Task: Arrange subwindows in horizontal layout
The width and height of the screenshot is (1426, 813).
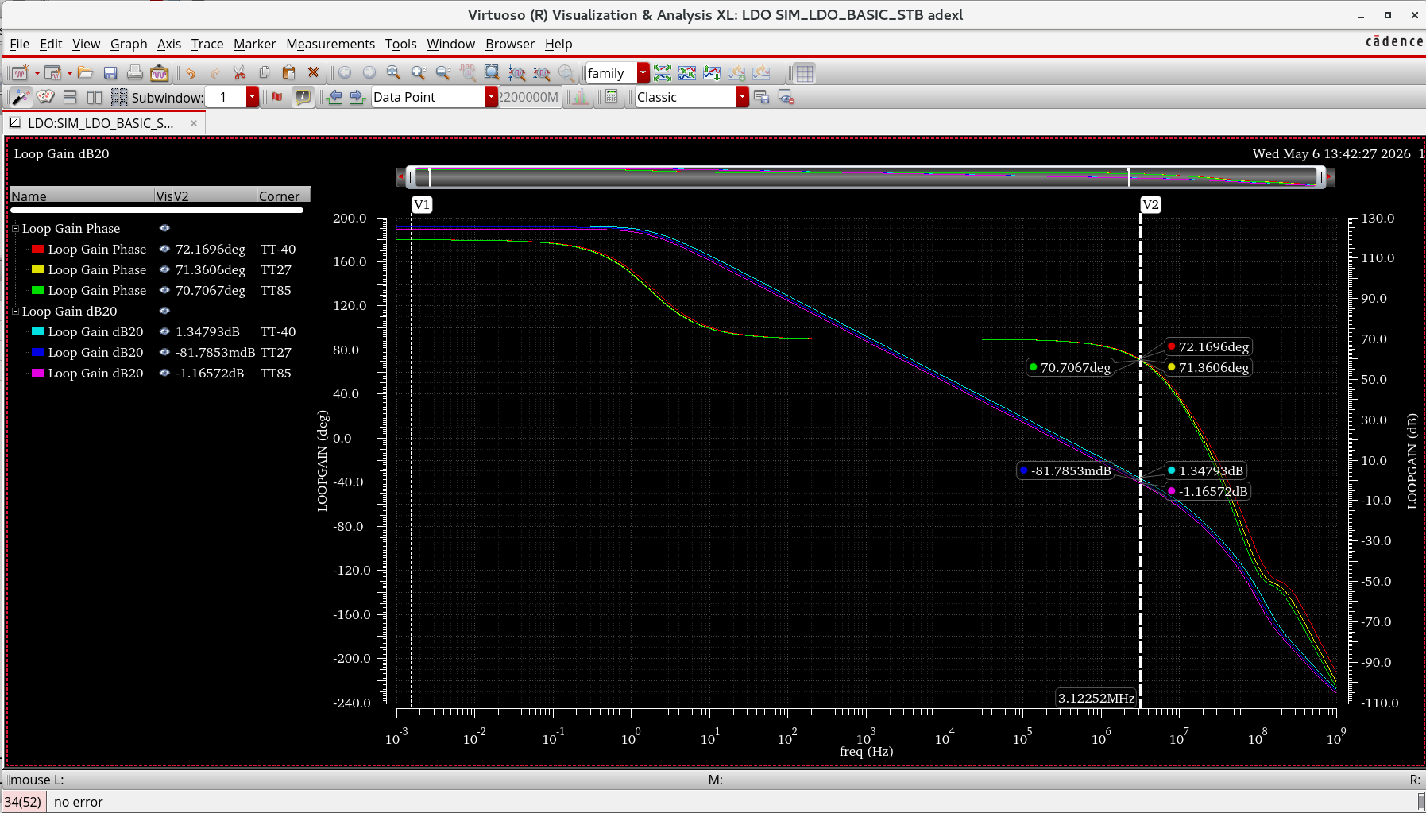Action: point(70,97)
